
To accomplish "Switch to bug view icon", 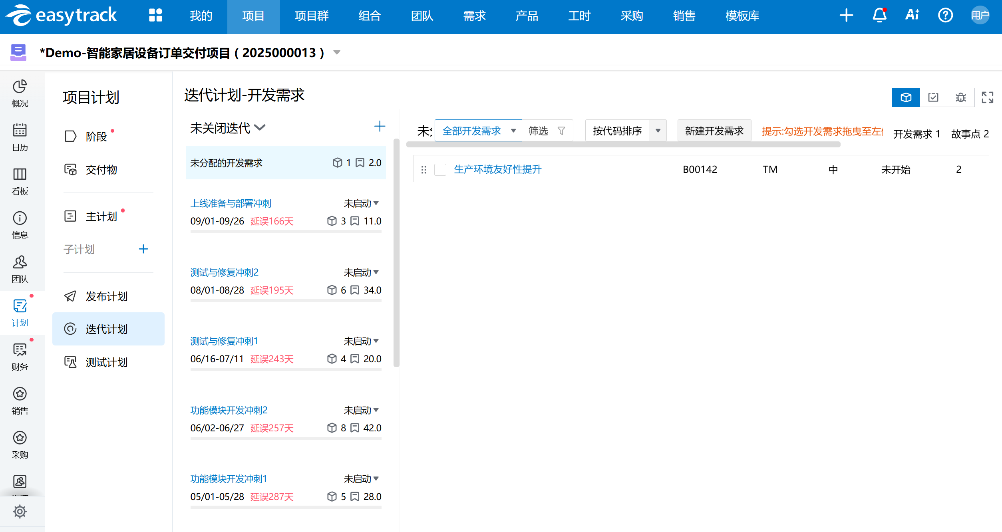I will pos(960,97).
